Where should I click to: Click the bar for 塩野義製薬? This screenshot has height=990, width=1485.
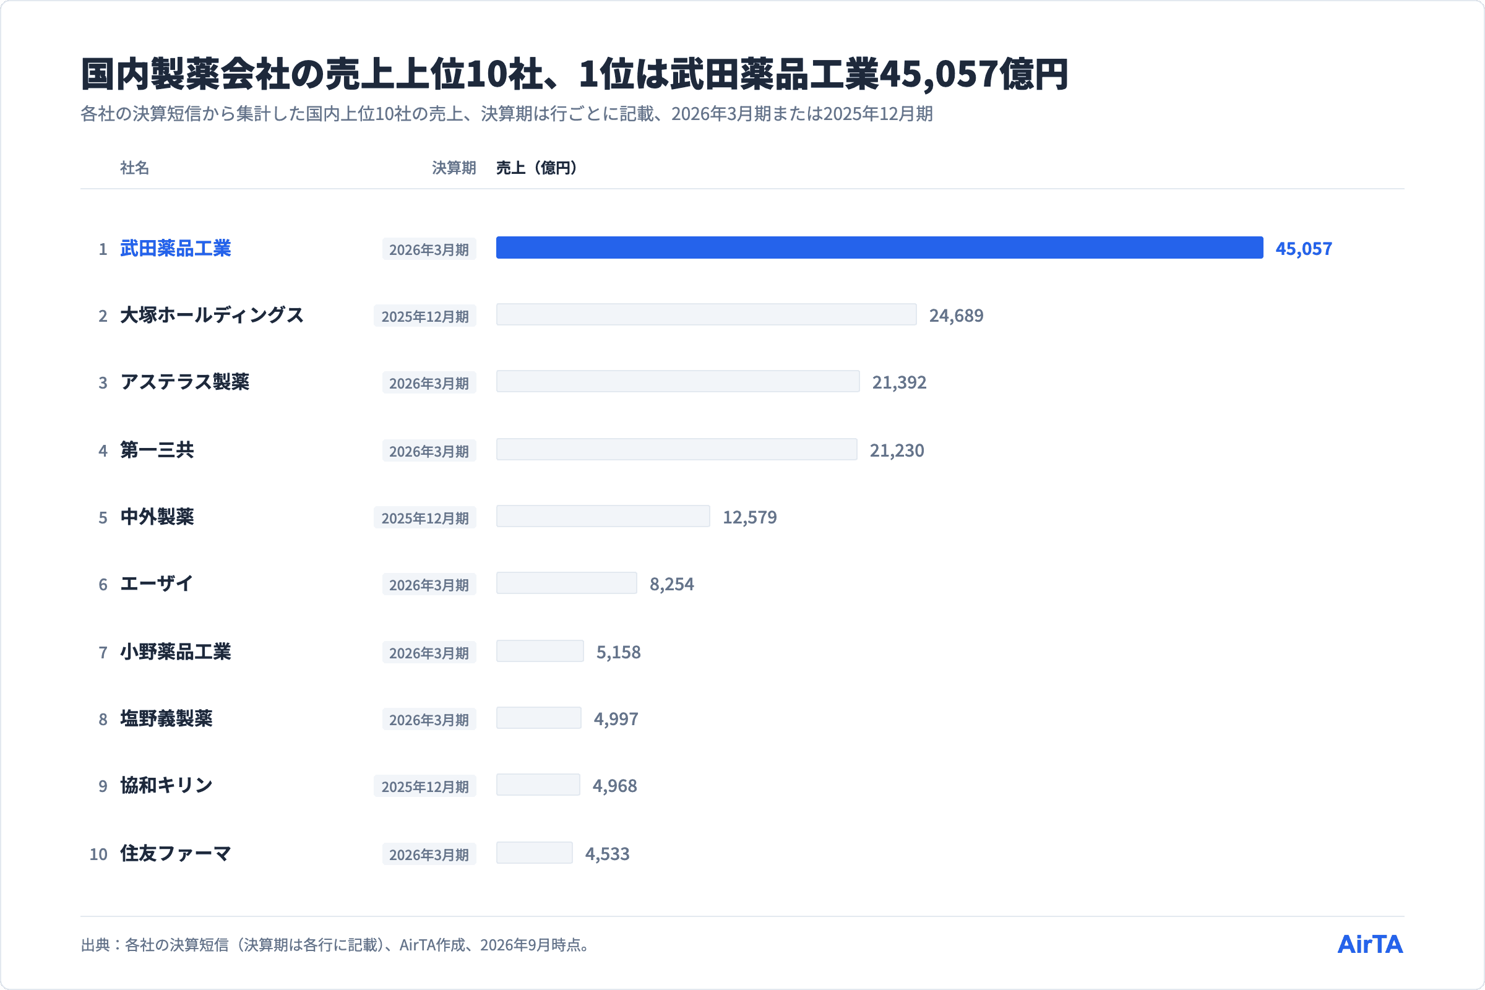[538, 718]
